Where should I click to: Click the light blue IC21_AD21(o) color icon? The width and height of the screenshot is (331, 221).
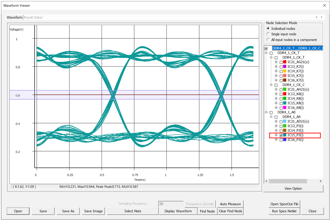click(285, 121)
